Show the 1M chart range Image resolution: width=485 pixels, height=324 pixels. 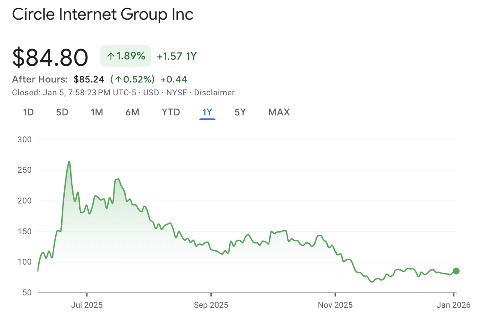click(97, 112)
